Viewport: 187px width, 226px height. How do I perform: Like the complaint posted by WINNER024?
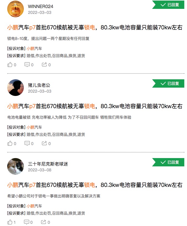point(10,65)
